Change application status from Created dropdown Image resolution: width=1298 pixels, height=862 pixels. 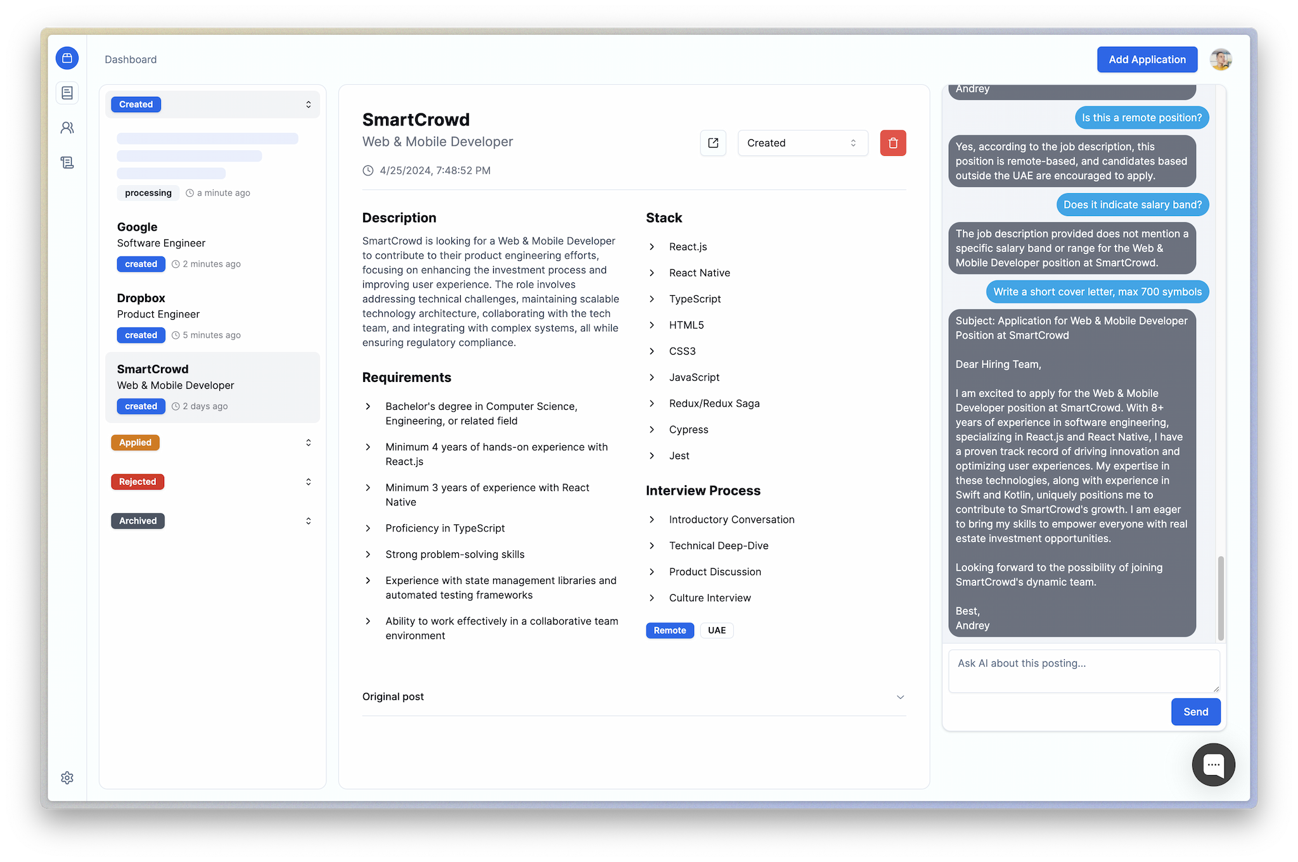800,143
